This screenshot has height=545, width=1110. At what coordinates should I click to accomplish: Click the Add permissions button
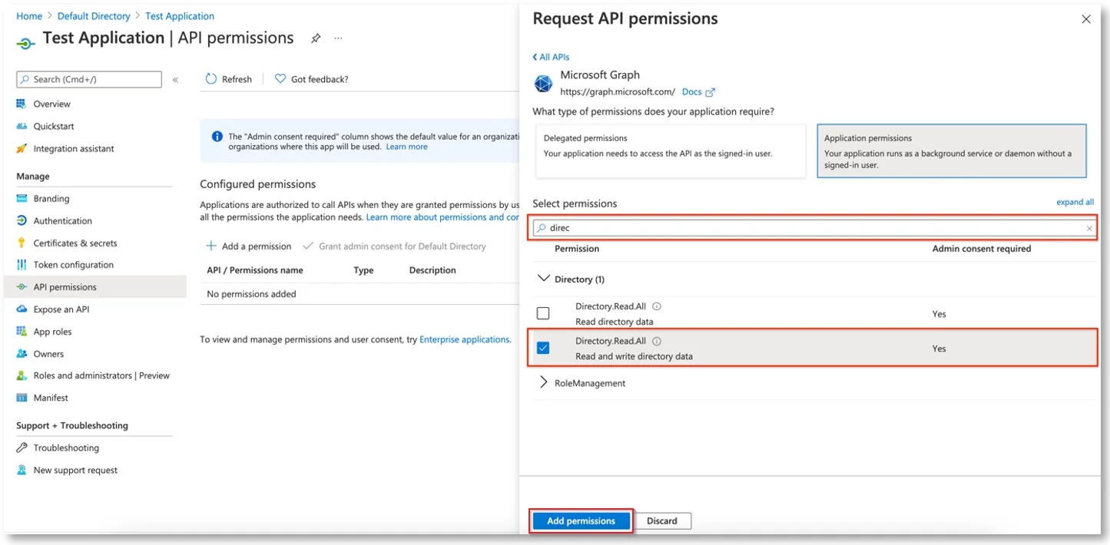pos(581,520)
